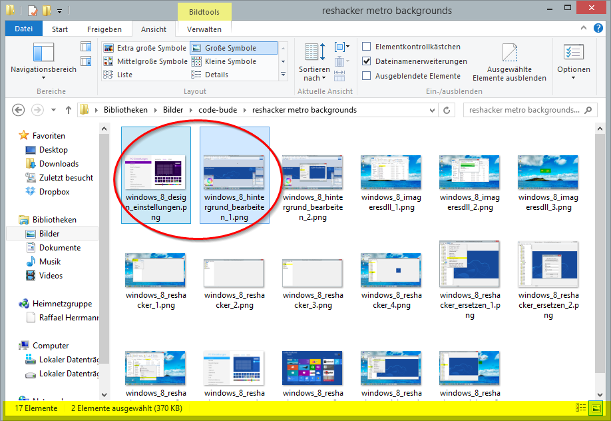This screenshot has height=421, width=611.
Task: Select windows_8_design_einstellungen.png thumbnail
Action: coord(156,175)
